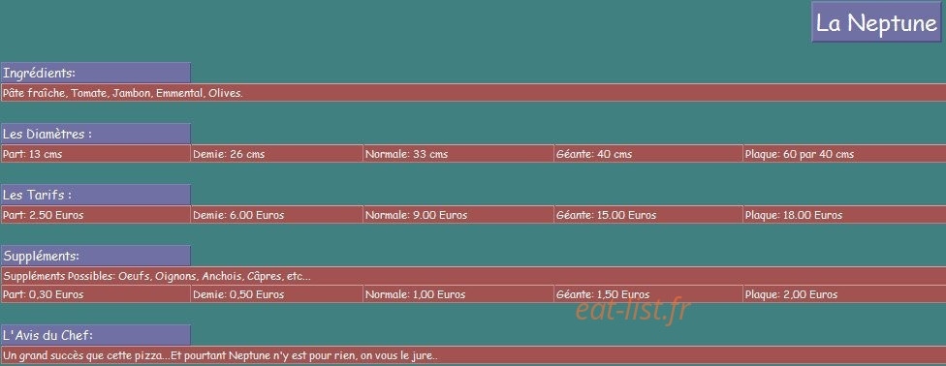
Task: Click the Plaque: 2,00 Euros cell
Action: click(844, 294)
